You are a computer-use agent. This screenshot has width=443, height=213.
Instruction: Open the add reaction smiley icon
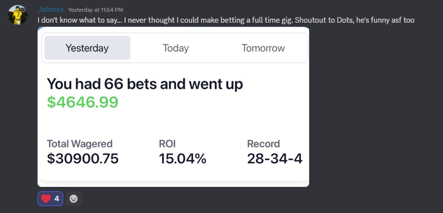74,199
